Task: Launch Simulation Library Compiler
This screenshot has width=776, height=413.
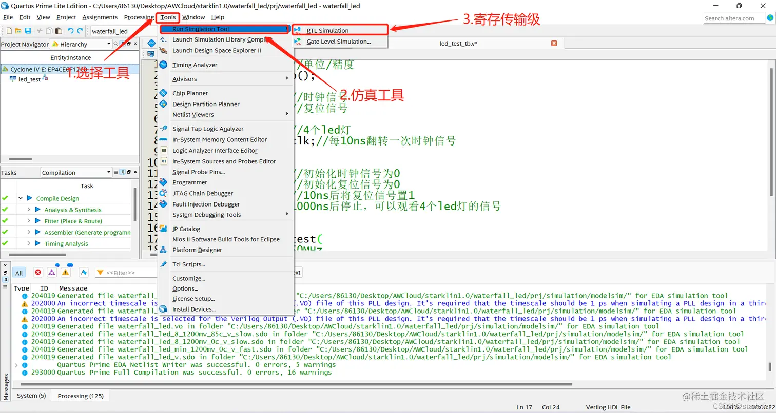Action: click(x=221, y=39)
